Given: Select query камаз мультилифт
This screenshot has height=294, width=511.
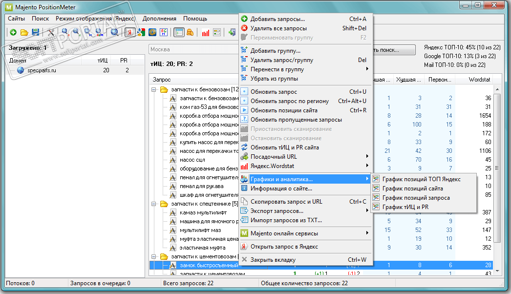Looking at the screenshot, I should point(203,212).
